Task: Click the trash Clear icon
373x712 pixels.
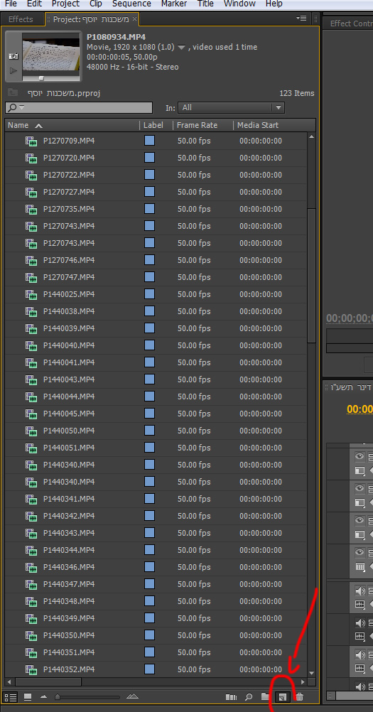Action: click(299, 696)
